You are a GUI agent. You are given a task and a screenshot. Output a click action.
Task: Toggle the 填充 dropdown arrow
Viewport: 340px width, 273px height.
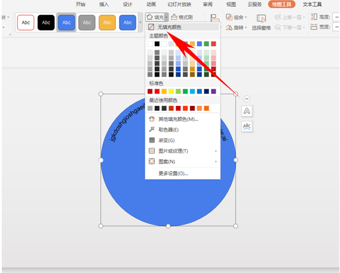(166, 17)
